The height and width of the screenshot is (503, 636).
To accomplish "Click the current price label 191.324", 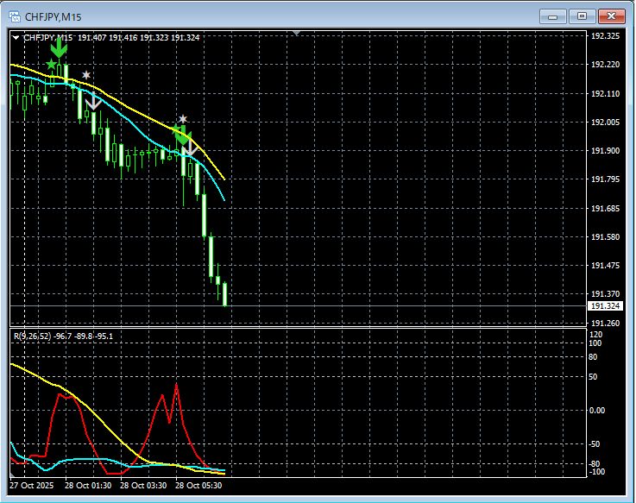I will [605, 306].
